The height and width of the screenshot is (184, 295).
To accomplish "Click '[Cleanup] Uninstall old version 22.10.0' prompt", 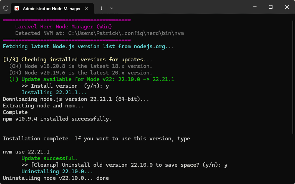I will [x=124, y=165].
